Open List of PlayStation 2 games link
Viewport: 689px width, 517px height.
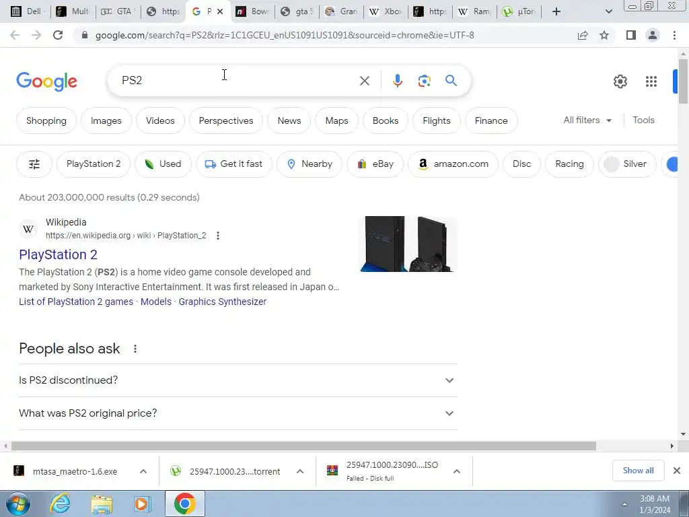click(76, 302)
